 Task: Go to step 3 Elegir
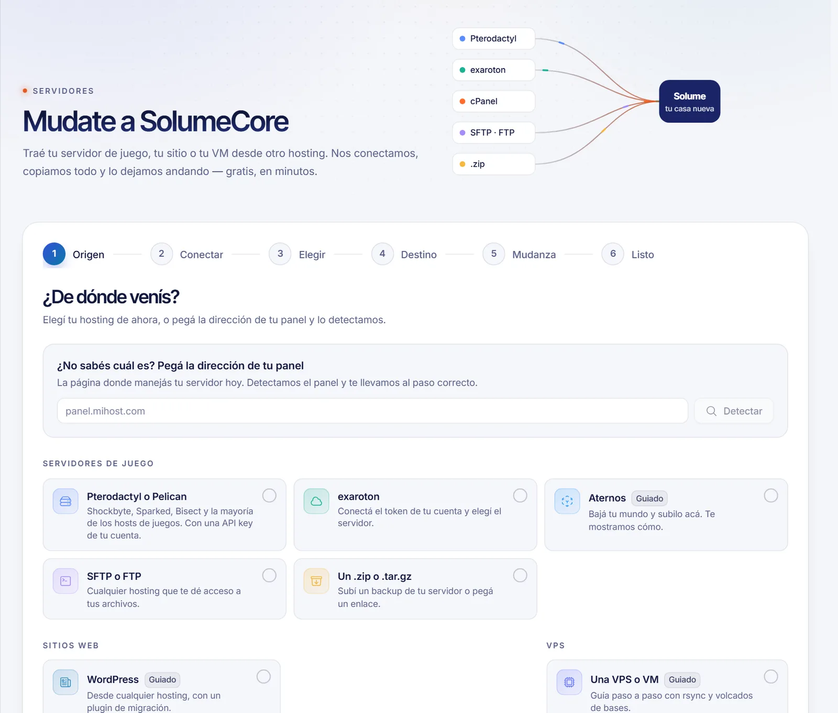point(297,254)
